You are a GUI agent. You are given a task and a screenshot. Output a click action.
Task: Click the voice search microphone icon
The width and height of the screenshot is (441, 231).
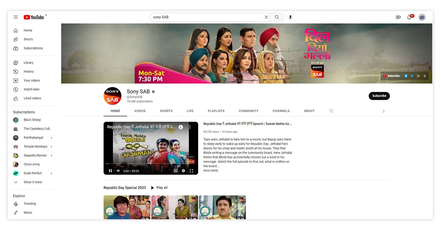290,17
